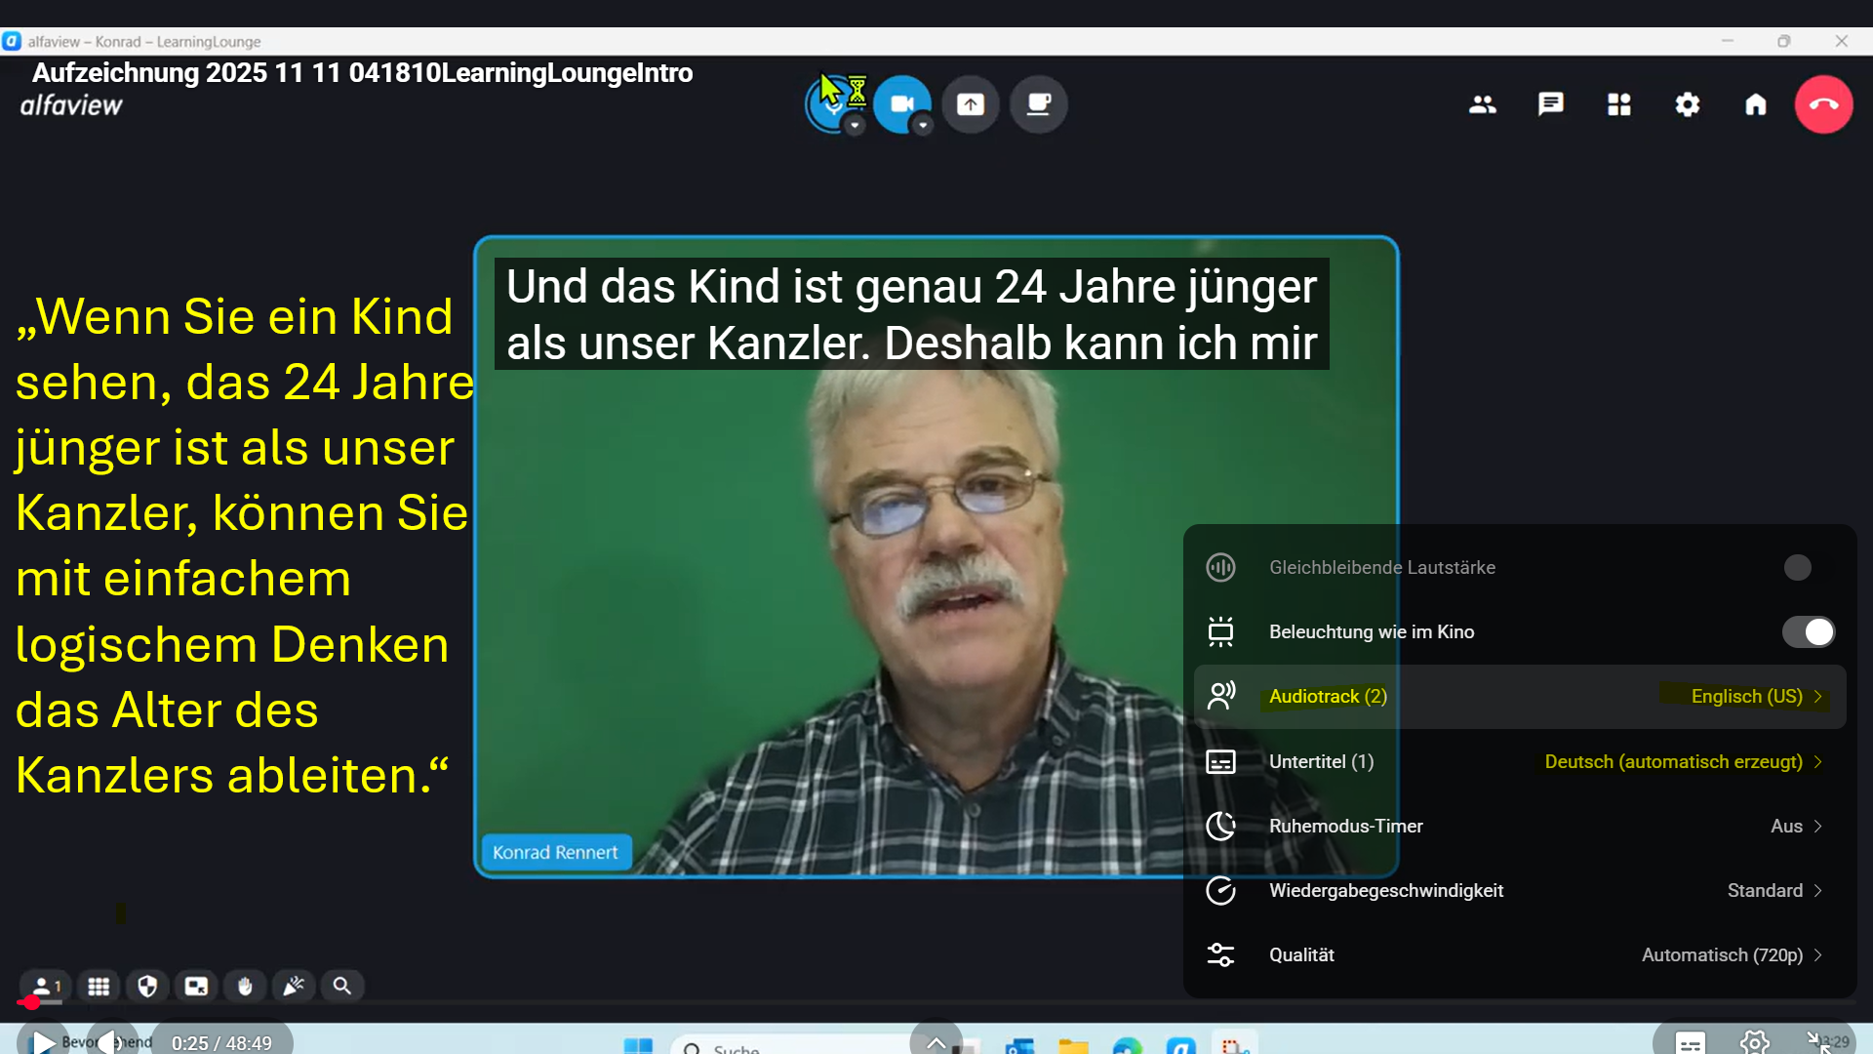Click the screen share upload icon
Image resolution: width=1873 pixels, height=1054 pixels.
pos(971,104)
